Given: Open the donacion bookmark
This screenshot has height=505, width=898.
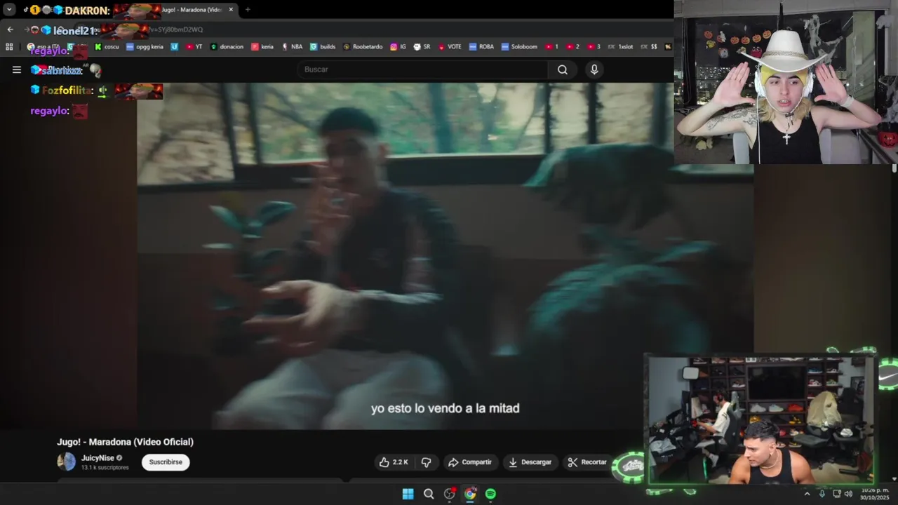Looking at the screenshot, I should tap(227, 47).
